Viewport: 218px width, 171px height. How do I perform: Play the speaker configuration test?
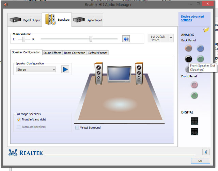[65, 70]
